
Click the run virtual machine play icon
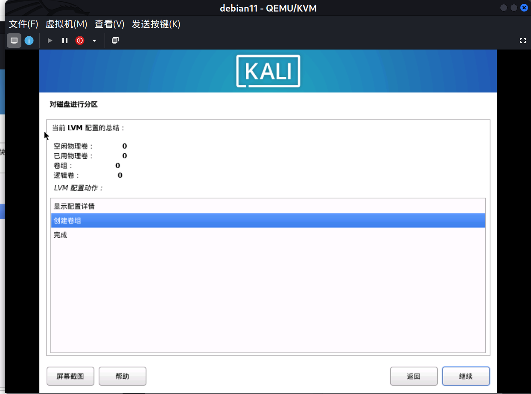click(50, 41)
